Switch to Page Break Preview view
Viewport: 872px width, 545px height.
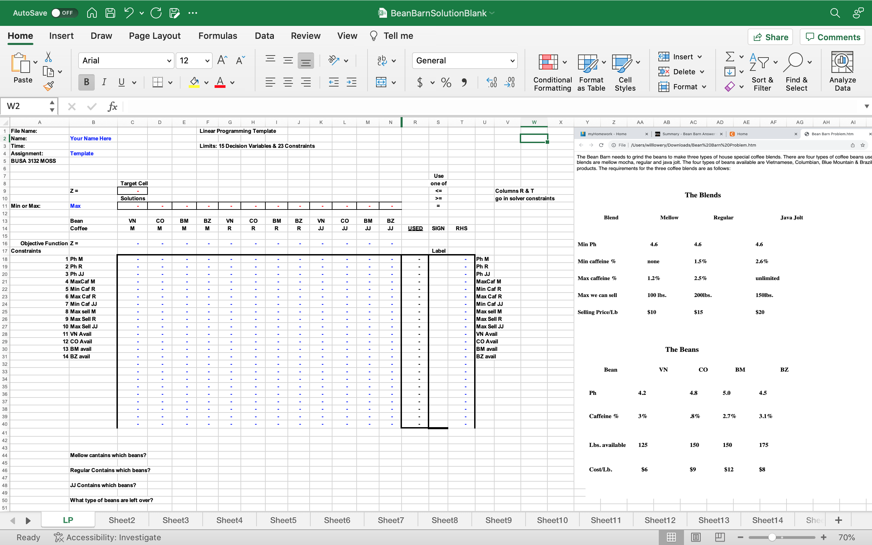pyautogui.click(x=720, y=537)
